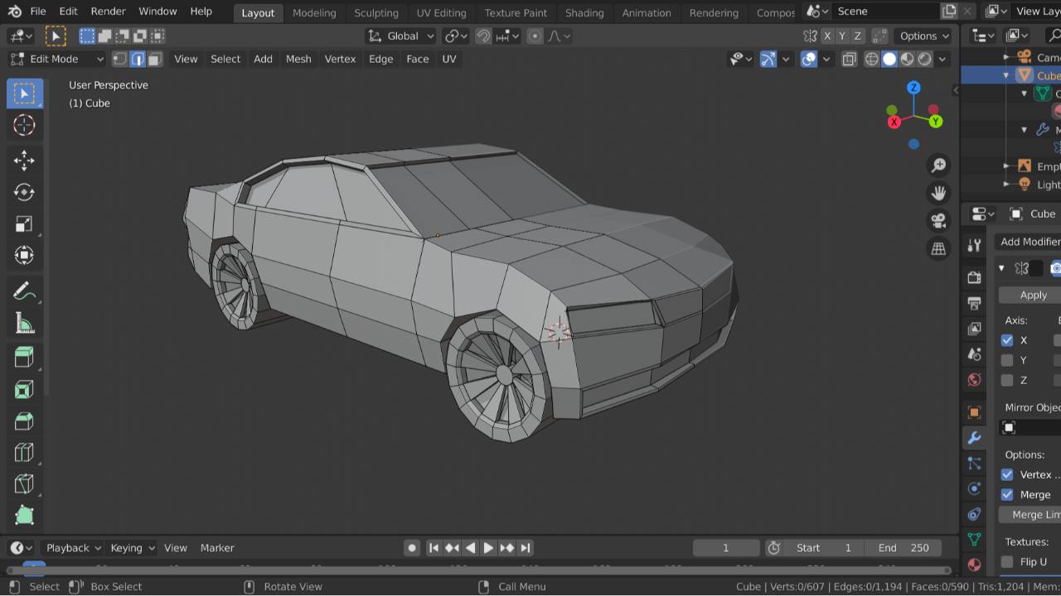Select the Move tool in toolbar

pyautogui.click(x=24, y=160)
